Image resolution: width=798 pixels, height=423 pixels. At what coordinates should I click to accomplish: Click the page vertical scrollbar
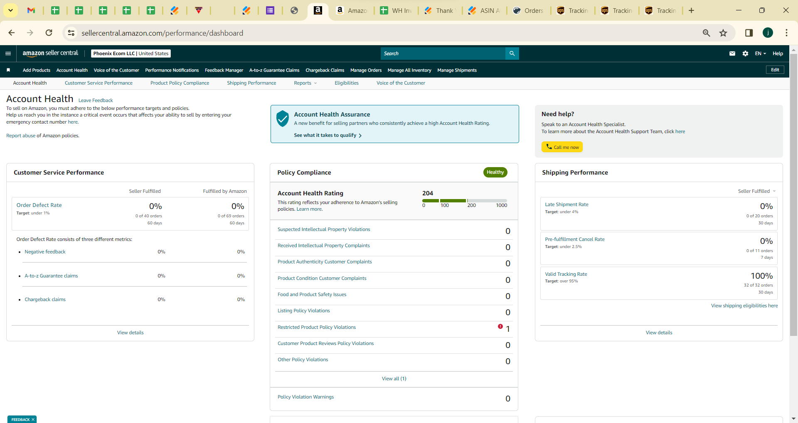pyautogui.click(x=793, y=195)
